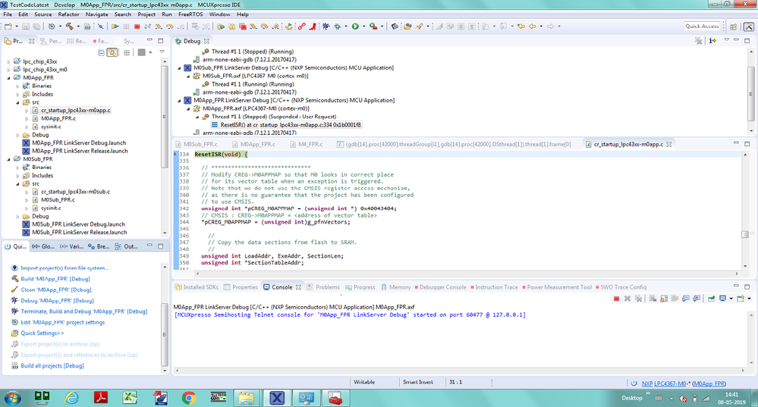Screen dimensions: 758x407
Task: Switch to the Debugger Console tab
Action: (442, 287)
